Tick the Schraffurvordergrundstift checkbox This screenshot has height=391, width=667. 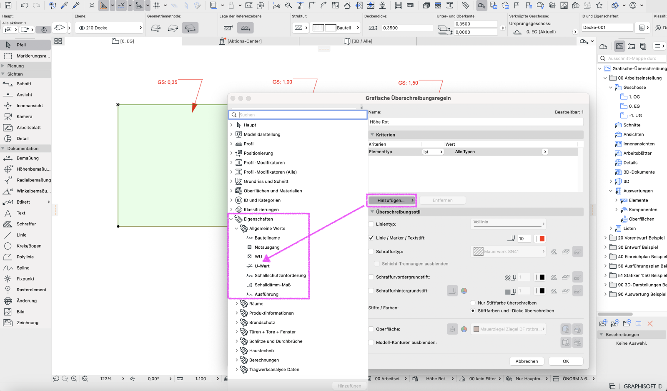pyautogui.click(x=371, y=277)
